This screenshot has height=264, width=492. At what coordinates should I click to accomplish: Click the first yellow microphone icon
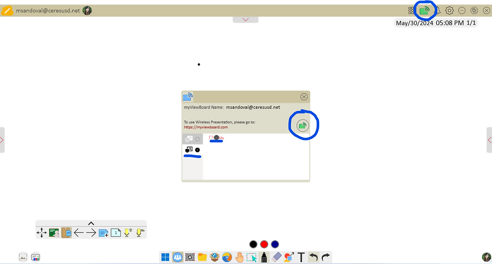(x=128, y=232)
